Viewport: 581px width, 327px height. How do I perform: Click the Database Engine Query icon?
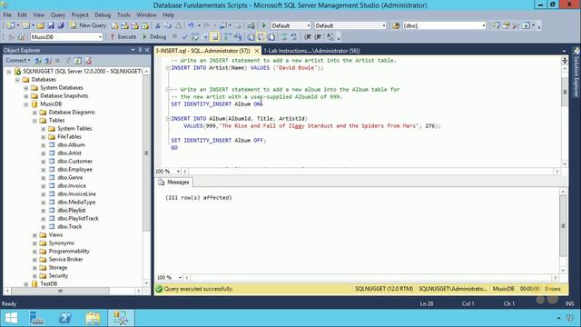pos(115,25)
